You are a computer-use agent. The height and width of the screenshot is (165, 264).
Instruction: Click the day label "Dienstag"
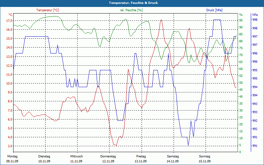44,156
